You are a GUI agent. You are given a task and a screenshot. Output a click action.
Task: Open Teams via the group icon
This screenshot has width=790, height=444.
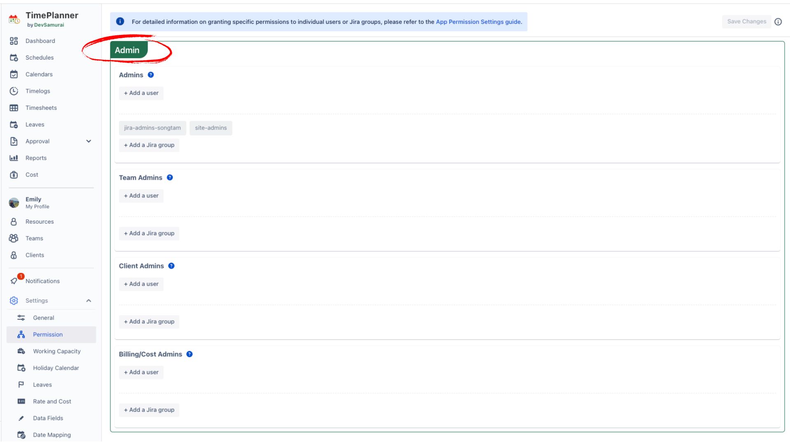coord(14,238)
